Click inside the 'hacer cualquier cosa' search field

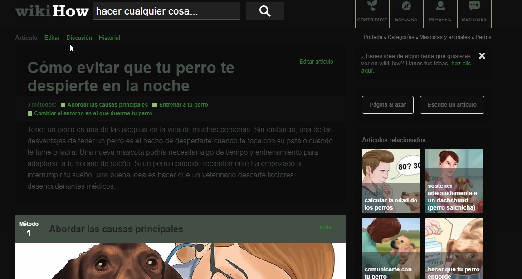coord(166,11)
